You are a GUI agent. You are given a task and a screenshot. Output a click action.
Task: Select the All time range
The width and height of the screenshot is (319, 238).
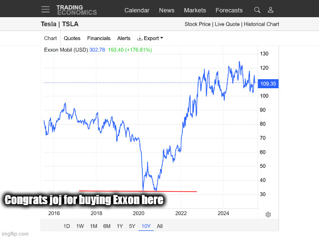159,226
